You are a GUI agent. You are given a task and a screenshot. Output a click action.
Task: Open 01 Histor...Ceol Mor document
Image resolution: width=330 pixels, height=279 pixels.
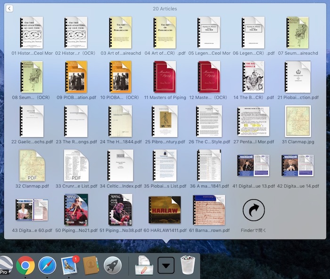[32, 33]
